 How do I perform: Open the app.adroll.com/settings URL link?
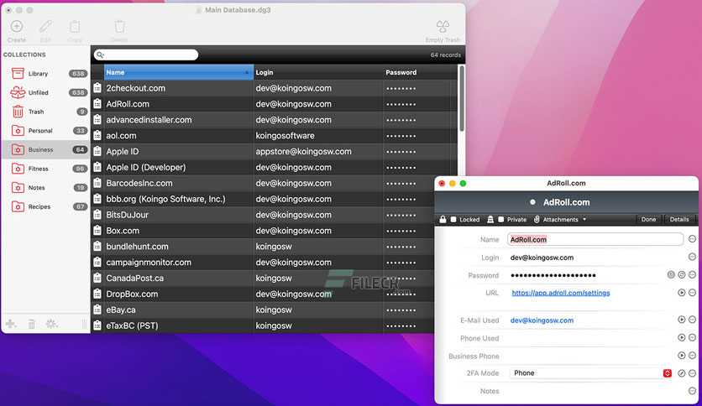[x=561, y=293]
